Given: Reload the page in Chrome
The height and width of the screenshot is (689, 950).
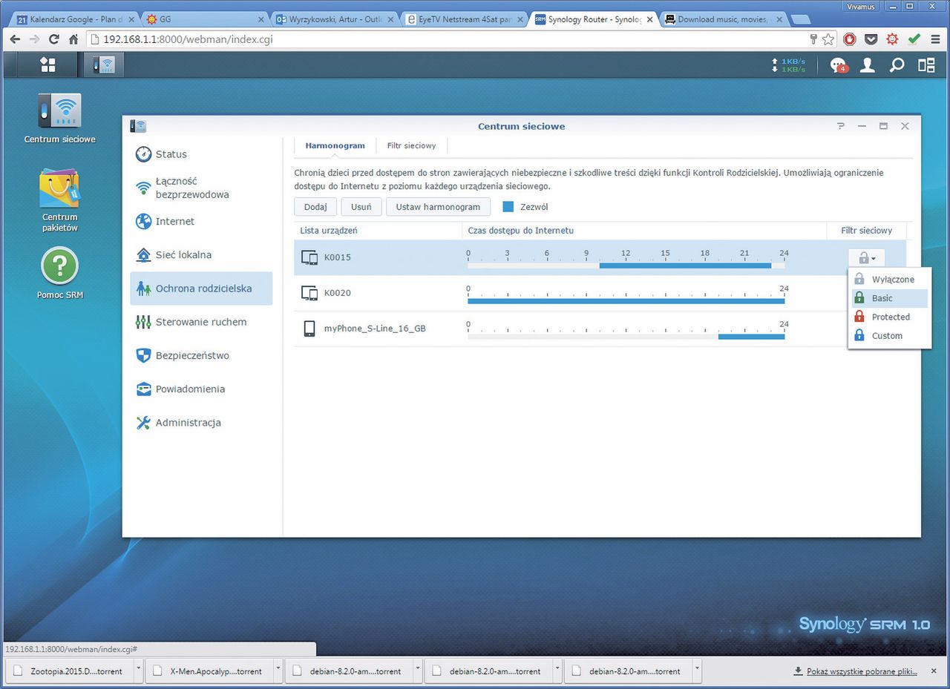Looking at the screenshot, I should tap(54, 39).
